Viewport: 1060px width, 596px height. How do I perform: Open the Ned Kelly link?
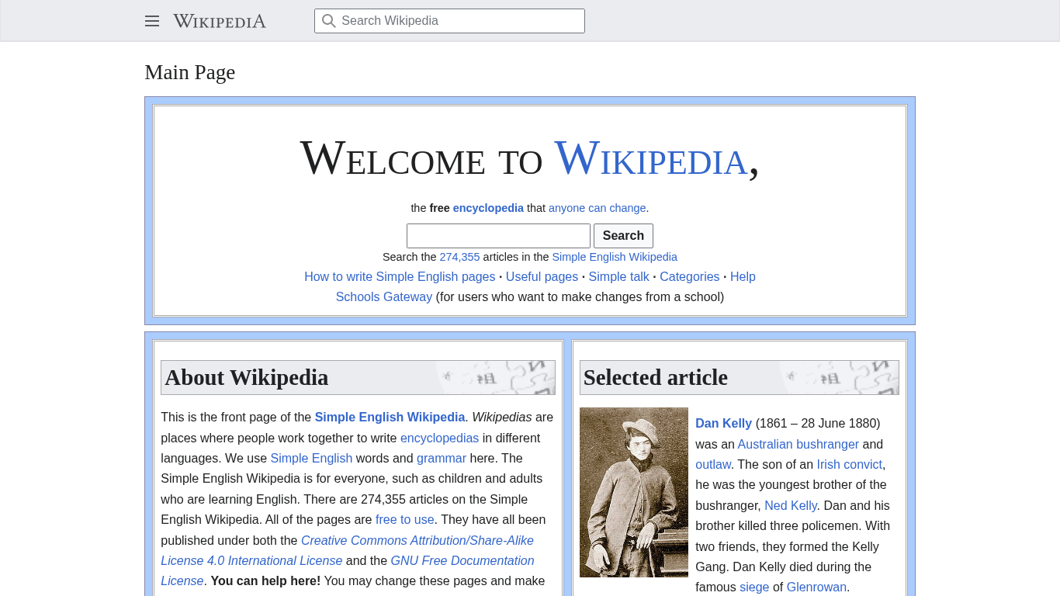(x=791, y=506)
